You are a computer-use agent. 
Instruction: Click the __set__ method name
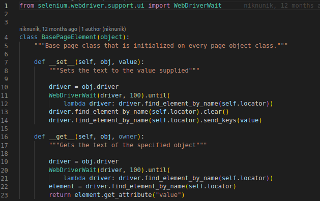62,62
